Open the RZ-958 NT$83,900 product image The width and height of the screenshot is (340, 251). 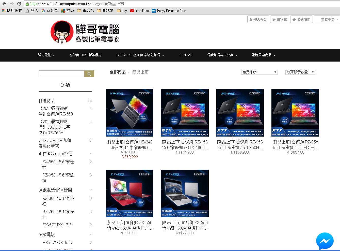pyautogui.click(x=295, y=113)
